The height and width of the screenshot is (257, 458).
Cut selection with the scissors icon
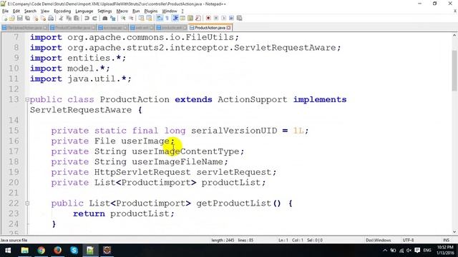click(x=61, y=18)
